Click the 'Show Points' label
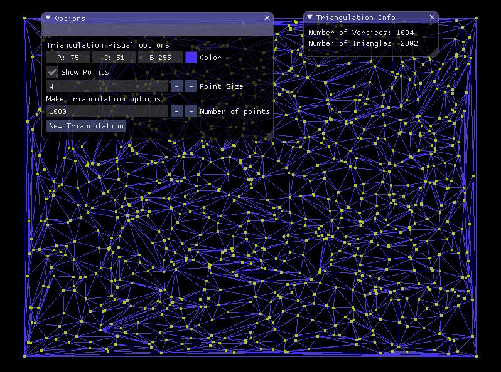 tap(85, 72)
